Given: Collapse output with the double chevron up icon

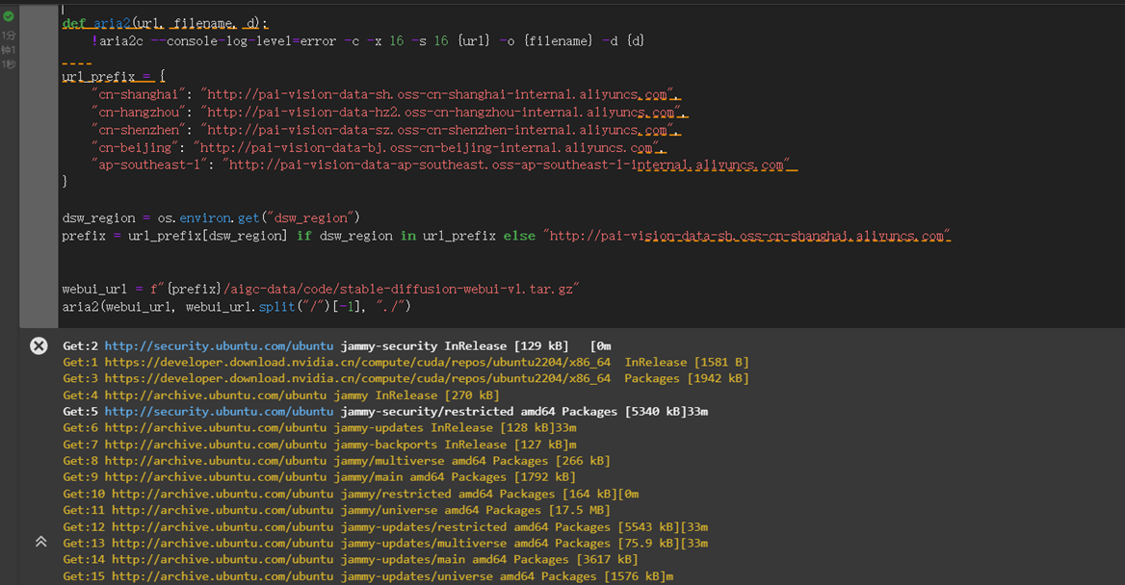Looking at the screenshot, I should click(40, 542).
